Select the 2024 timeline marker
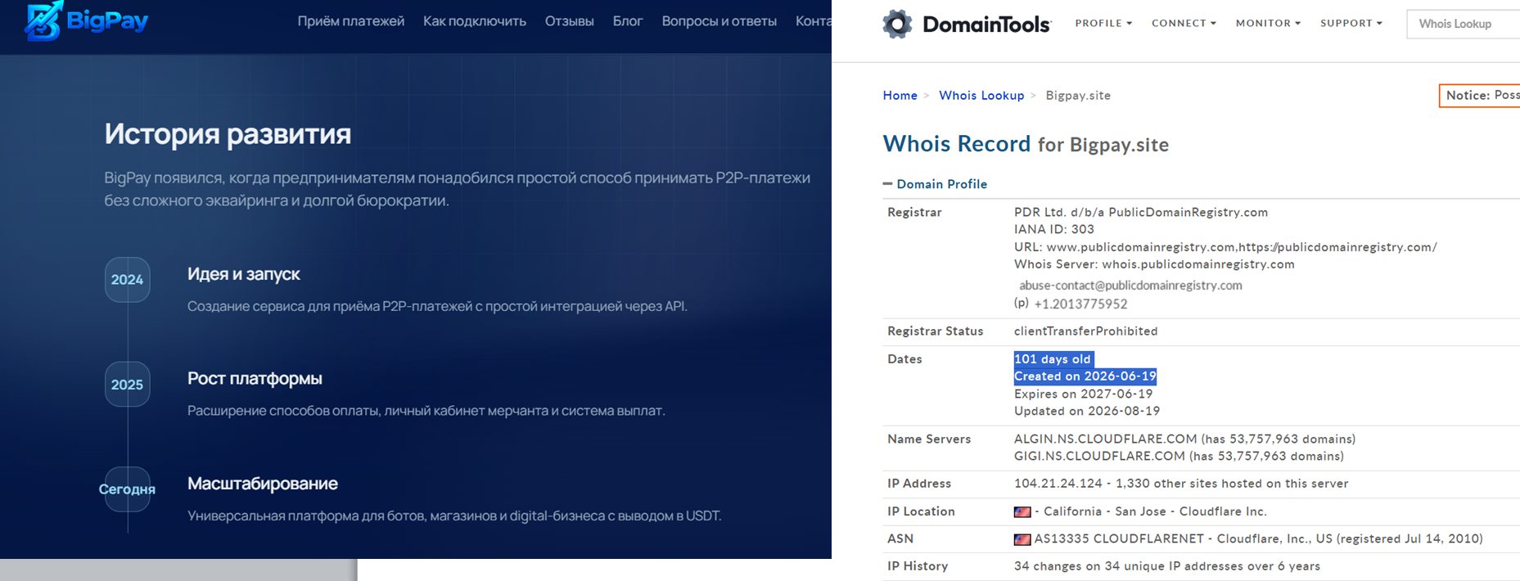The width and height of the screenshot is (1520, 581). pyautogui.click(x=128, y=280)
